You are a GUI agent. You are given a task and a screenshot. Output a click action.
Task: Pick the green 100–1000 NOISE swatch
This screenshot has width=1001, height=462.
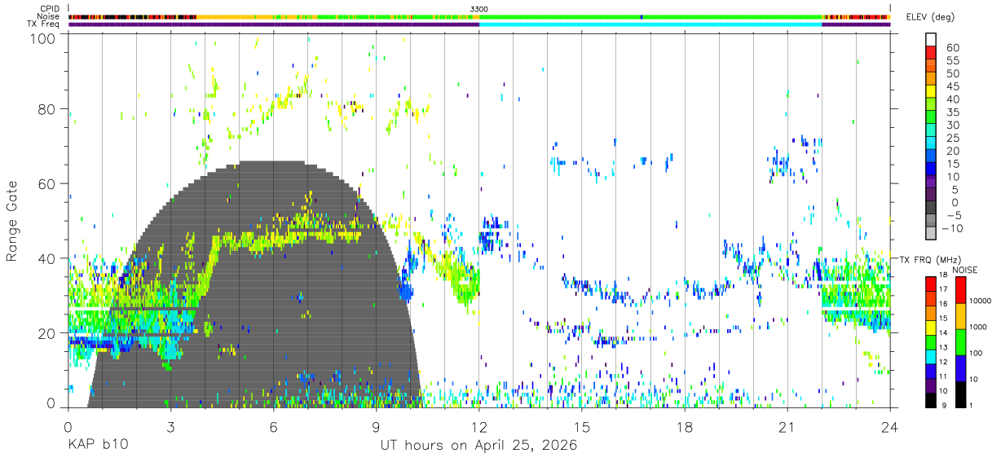click(x=961, y=342)
